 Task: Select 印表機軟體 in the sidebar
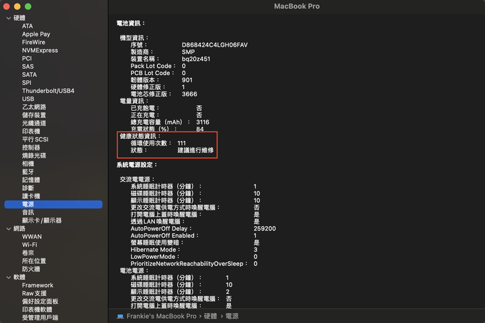37,310
